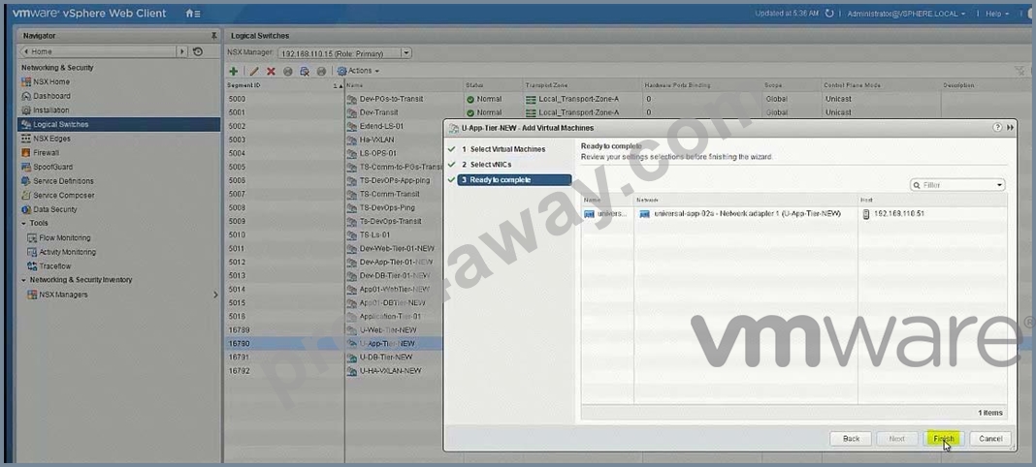The width and height of the screenshot is (1036, 467).
Task: Open the Help dropdown menu
Action: coord(997,14)
